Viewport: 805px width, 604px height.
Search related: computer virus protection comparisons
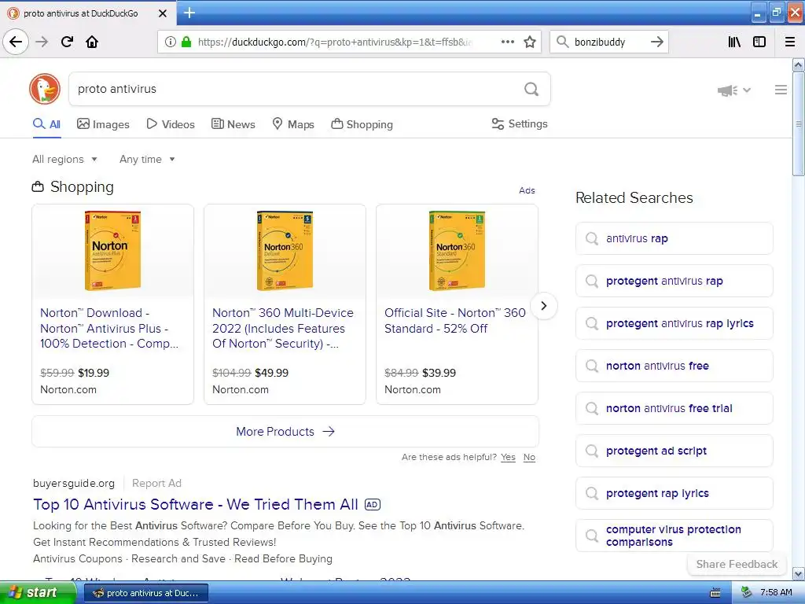[x=674, y=536]
